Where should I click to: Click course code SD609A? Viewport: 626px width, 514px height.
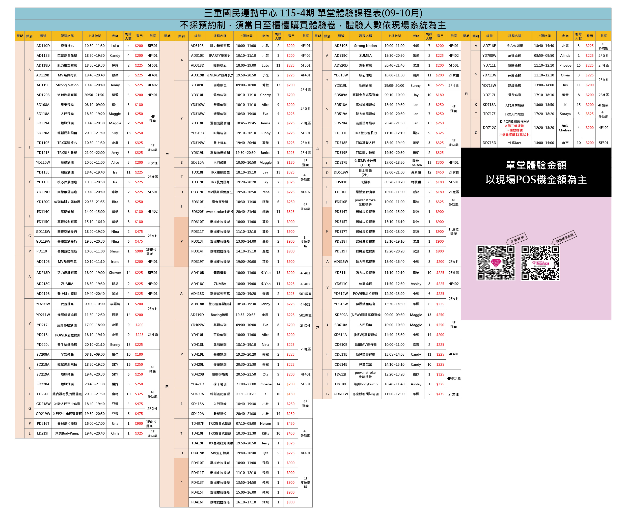coord(341,315)
